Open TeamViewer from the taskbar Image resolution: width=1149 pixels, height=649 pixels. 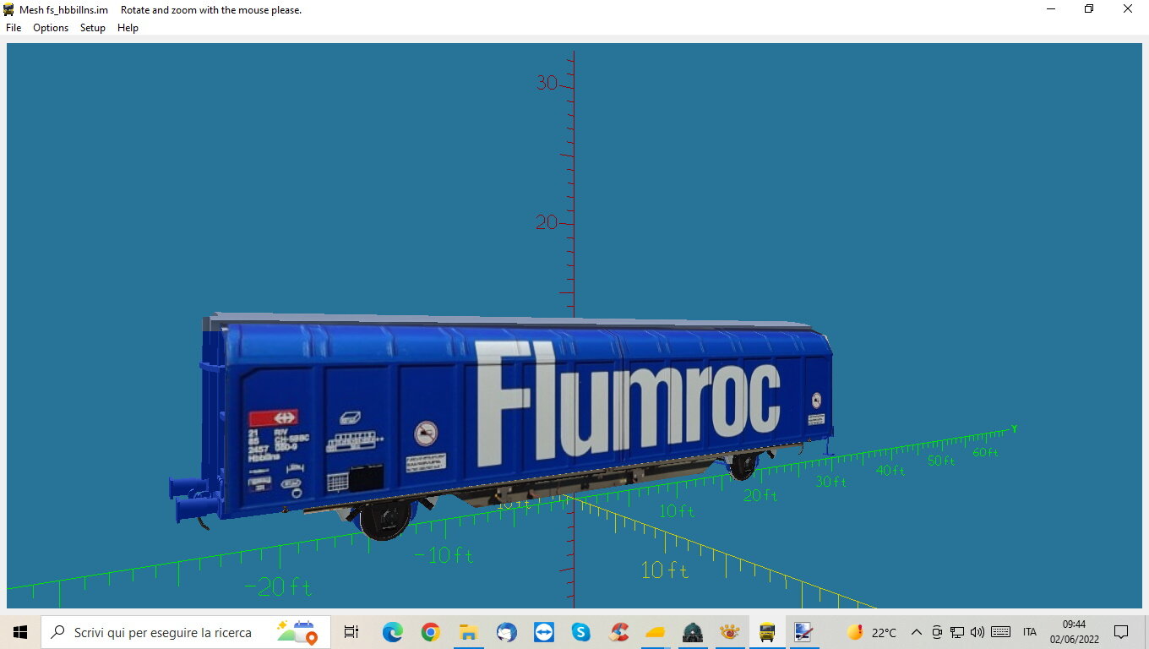pyautogui.click(x=544, y=632)
